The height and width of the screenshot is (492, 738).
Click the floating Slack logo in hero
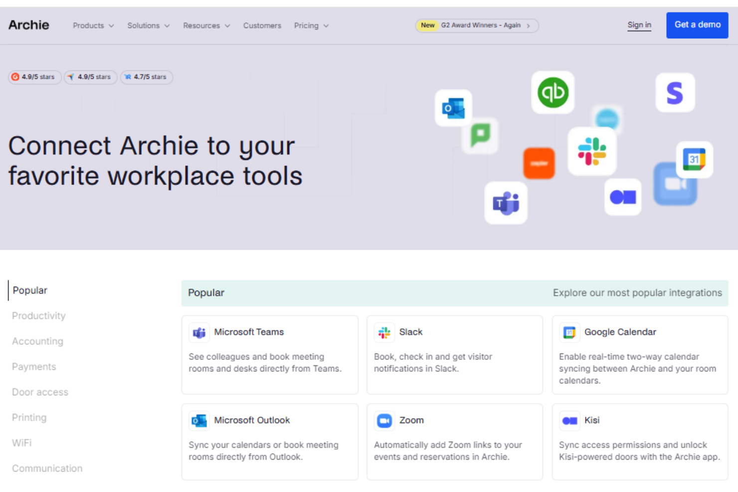592,152
